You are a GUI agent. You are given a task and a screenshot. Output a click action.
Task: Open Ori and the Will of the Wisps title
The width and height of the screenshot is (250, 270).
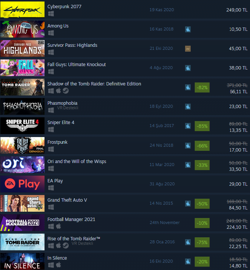pos(77,161)
